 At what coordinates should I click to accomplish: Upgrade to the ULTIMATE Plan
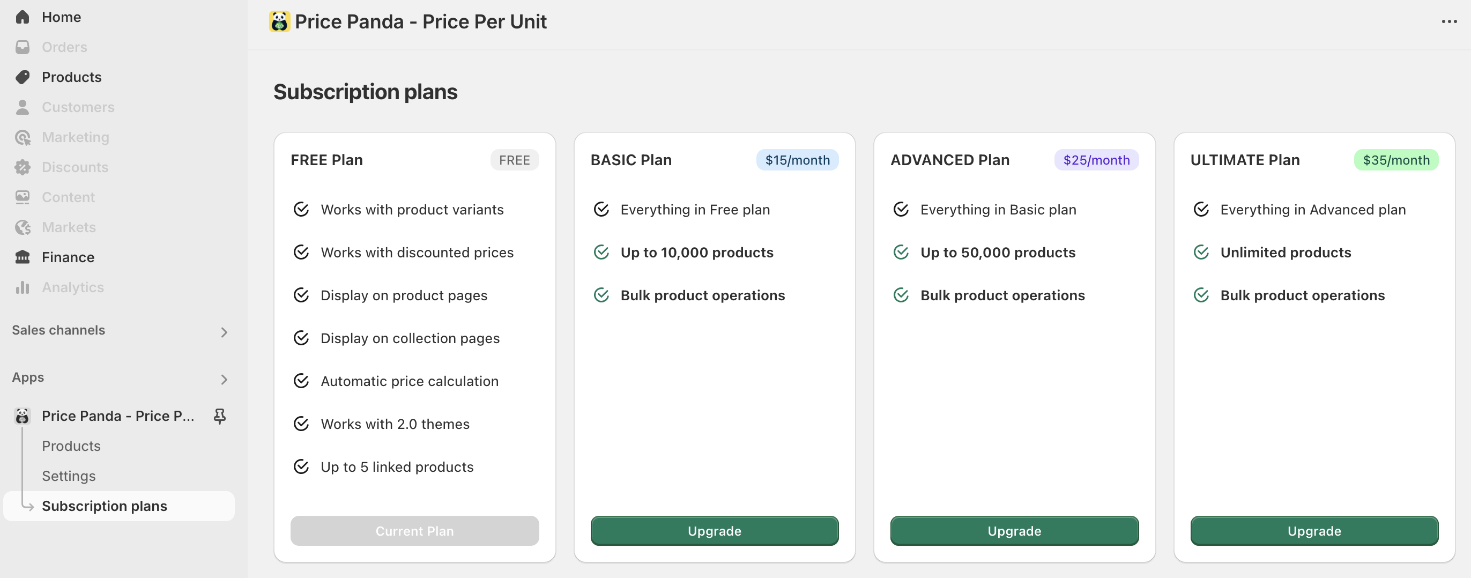(1314, 531)
